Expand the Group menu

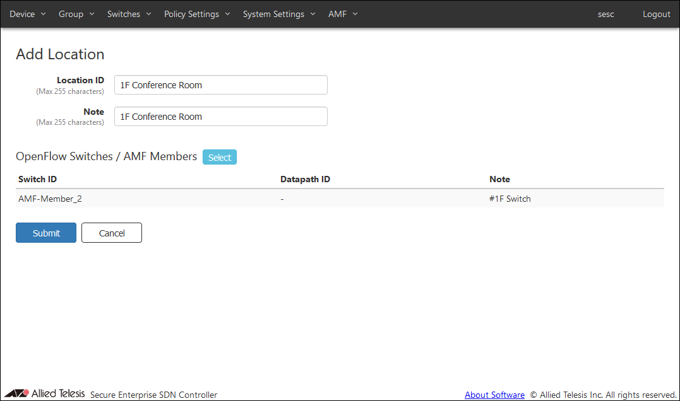pyautogui.click(x=76, y=14)
